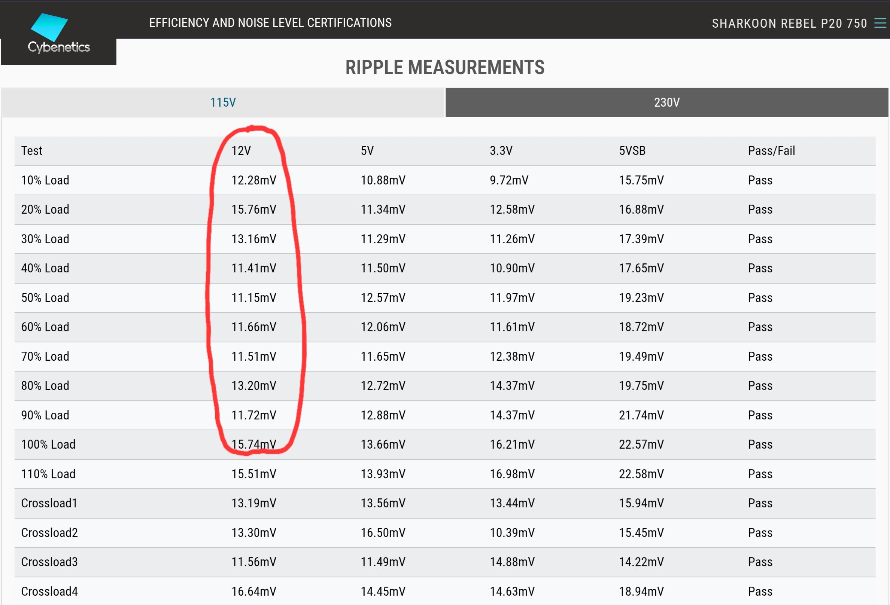Image resolution: width=890 pixels, height=605 pixels.
Task: Select the 115V tab
Action: click(x=223, y=103)
